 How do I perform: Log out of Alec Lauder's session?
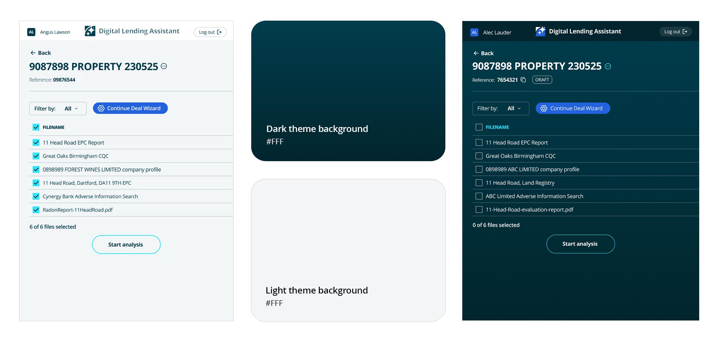pyautogui.click(x=676, y=32)
